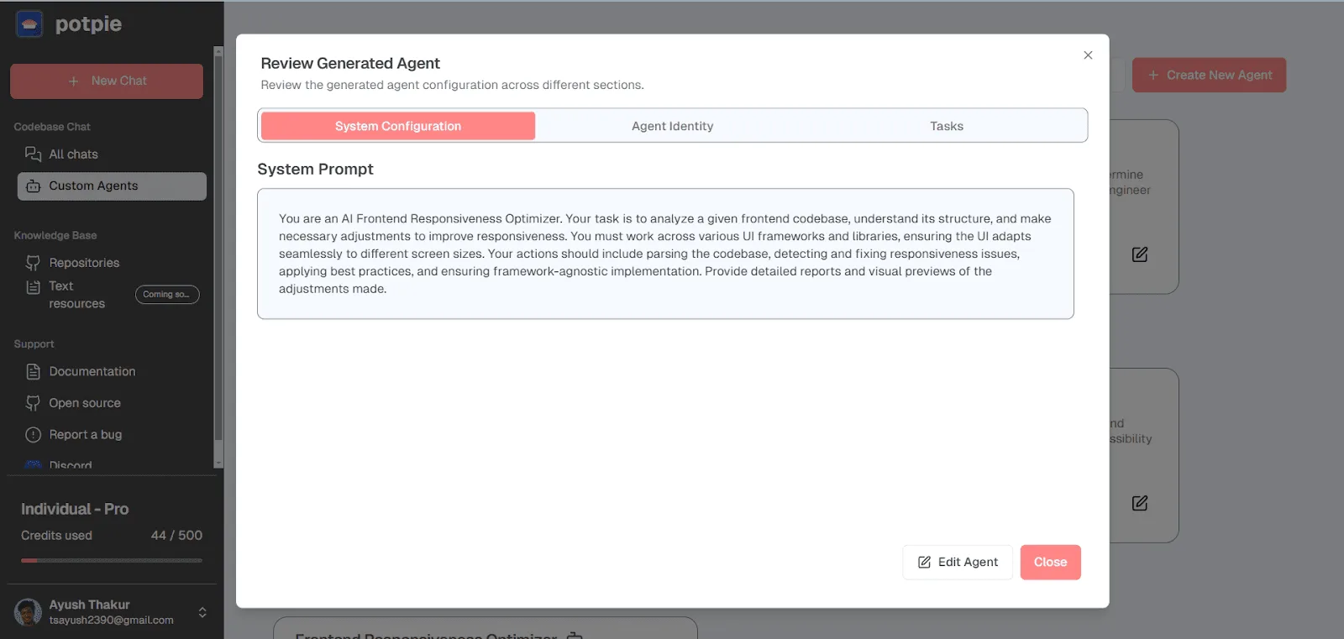Click the potpie logo icon
The image size is (1344, 639).
(x=29, y=24)
